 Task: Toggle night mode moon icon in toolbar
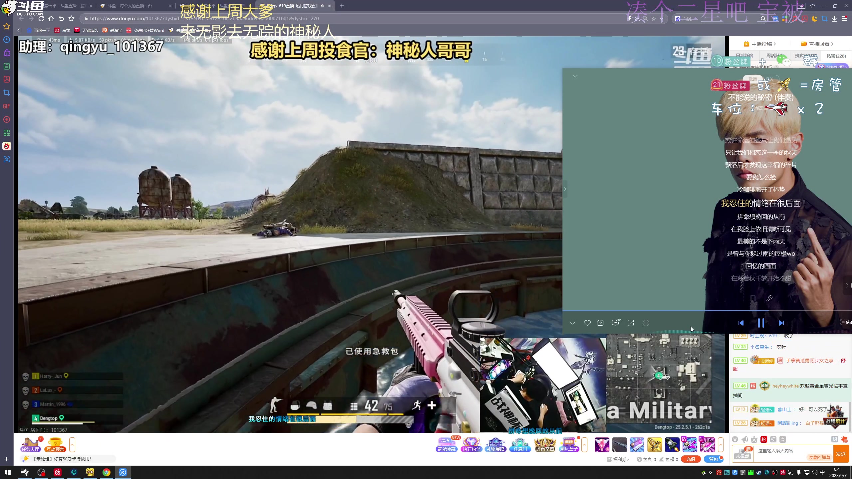[x=814, y=19]
